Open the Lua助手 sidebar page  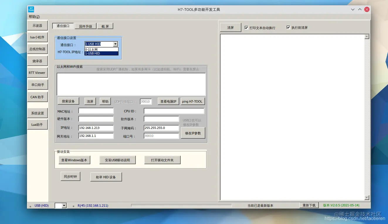click(x=37, y=125)
